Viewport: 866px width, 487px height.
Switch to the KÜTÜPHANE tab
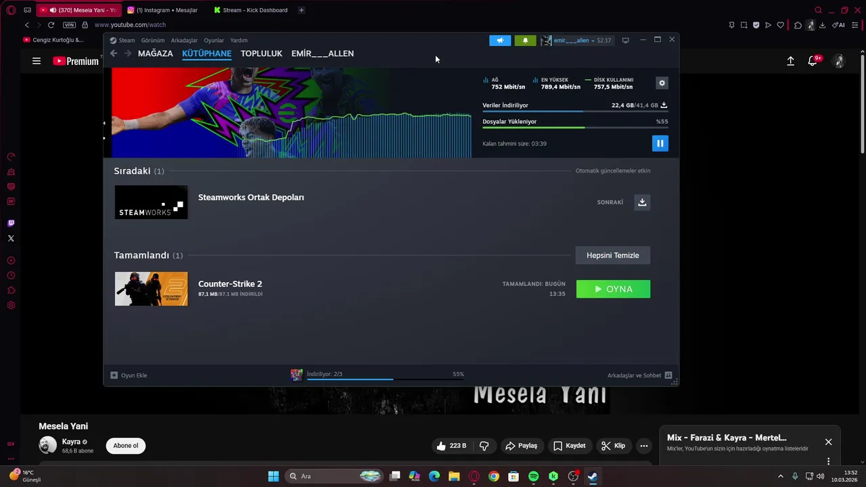(206, 53)
